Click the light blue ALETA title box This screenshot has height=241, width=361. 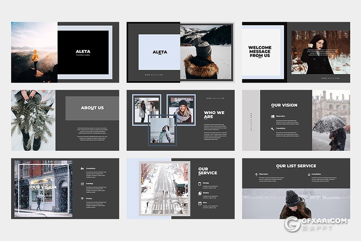tap(159, 52)
